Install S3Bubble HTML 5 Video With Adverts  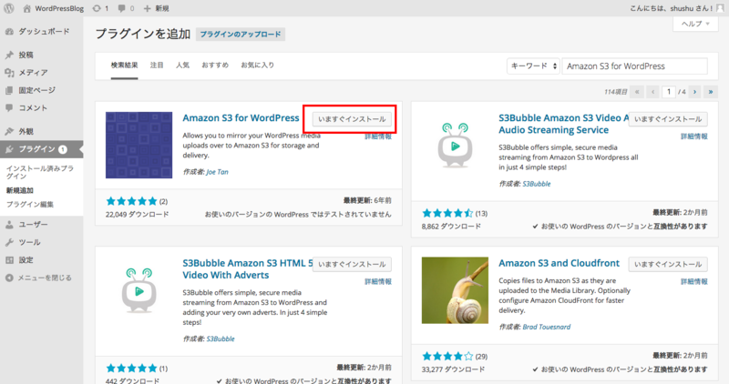pyautogui.click(x=352, y=264)
